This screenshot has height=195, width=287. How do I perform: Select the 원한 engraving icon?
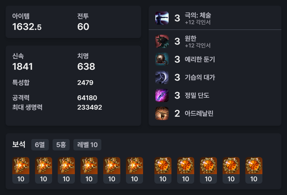pos(162,41)
